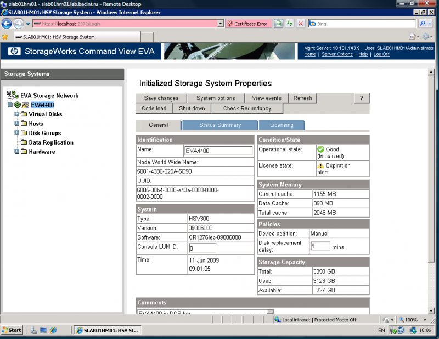Open the Favorites star
Image resolution: width=439 pixels, height=339 pixels.
click(5, 37)
